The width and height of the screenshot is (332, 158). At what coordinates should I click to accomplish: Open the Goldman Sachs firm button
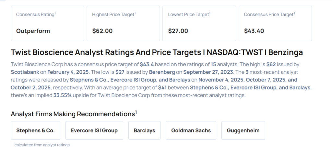(x=191, y=131)
